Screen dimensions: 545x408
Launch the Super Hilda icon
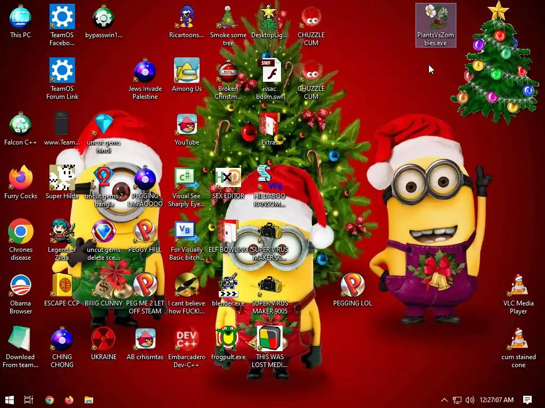click(62, 183)
